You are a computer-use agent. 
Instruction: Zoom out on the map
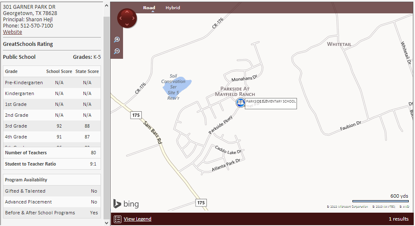117,51
